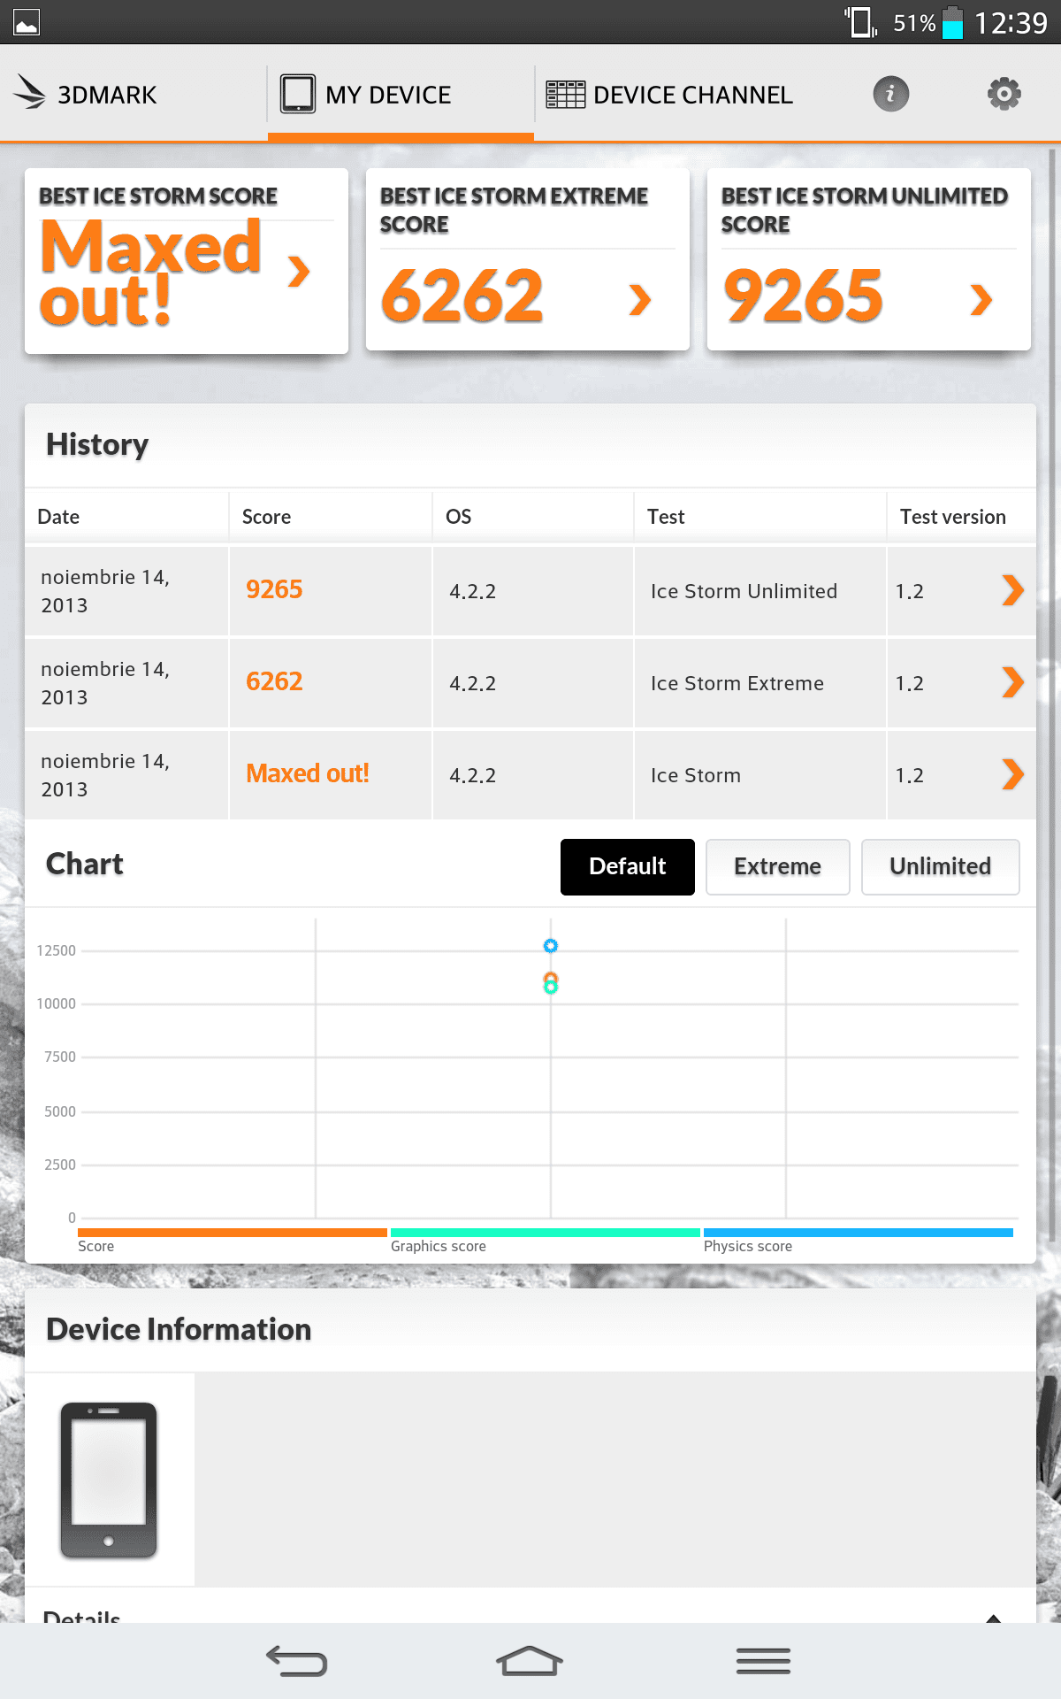
Task: Click the Test column header
Action: 666,517
